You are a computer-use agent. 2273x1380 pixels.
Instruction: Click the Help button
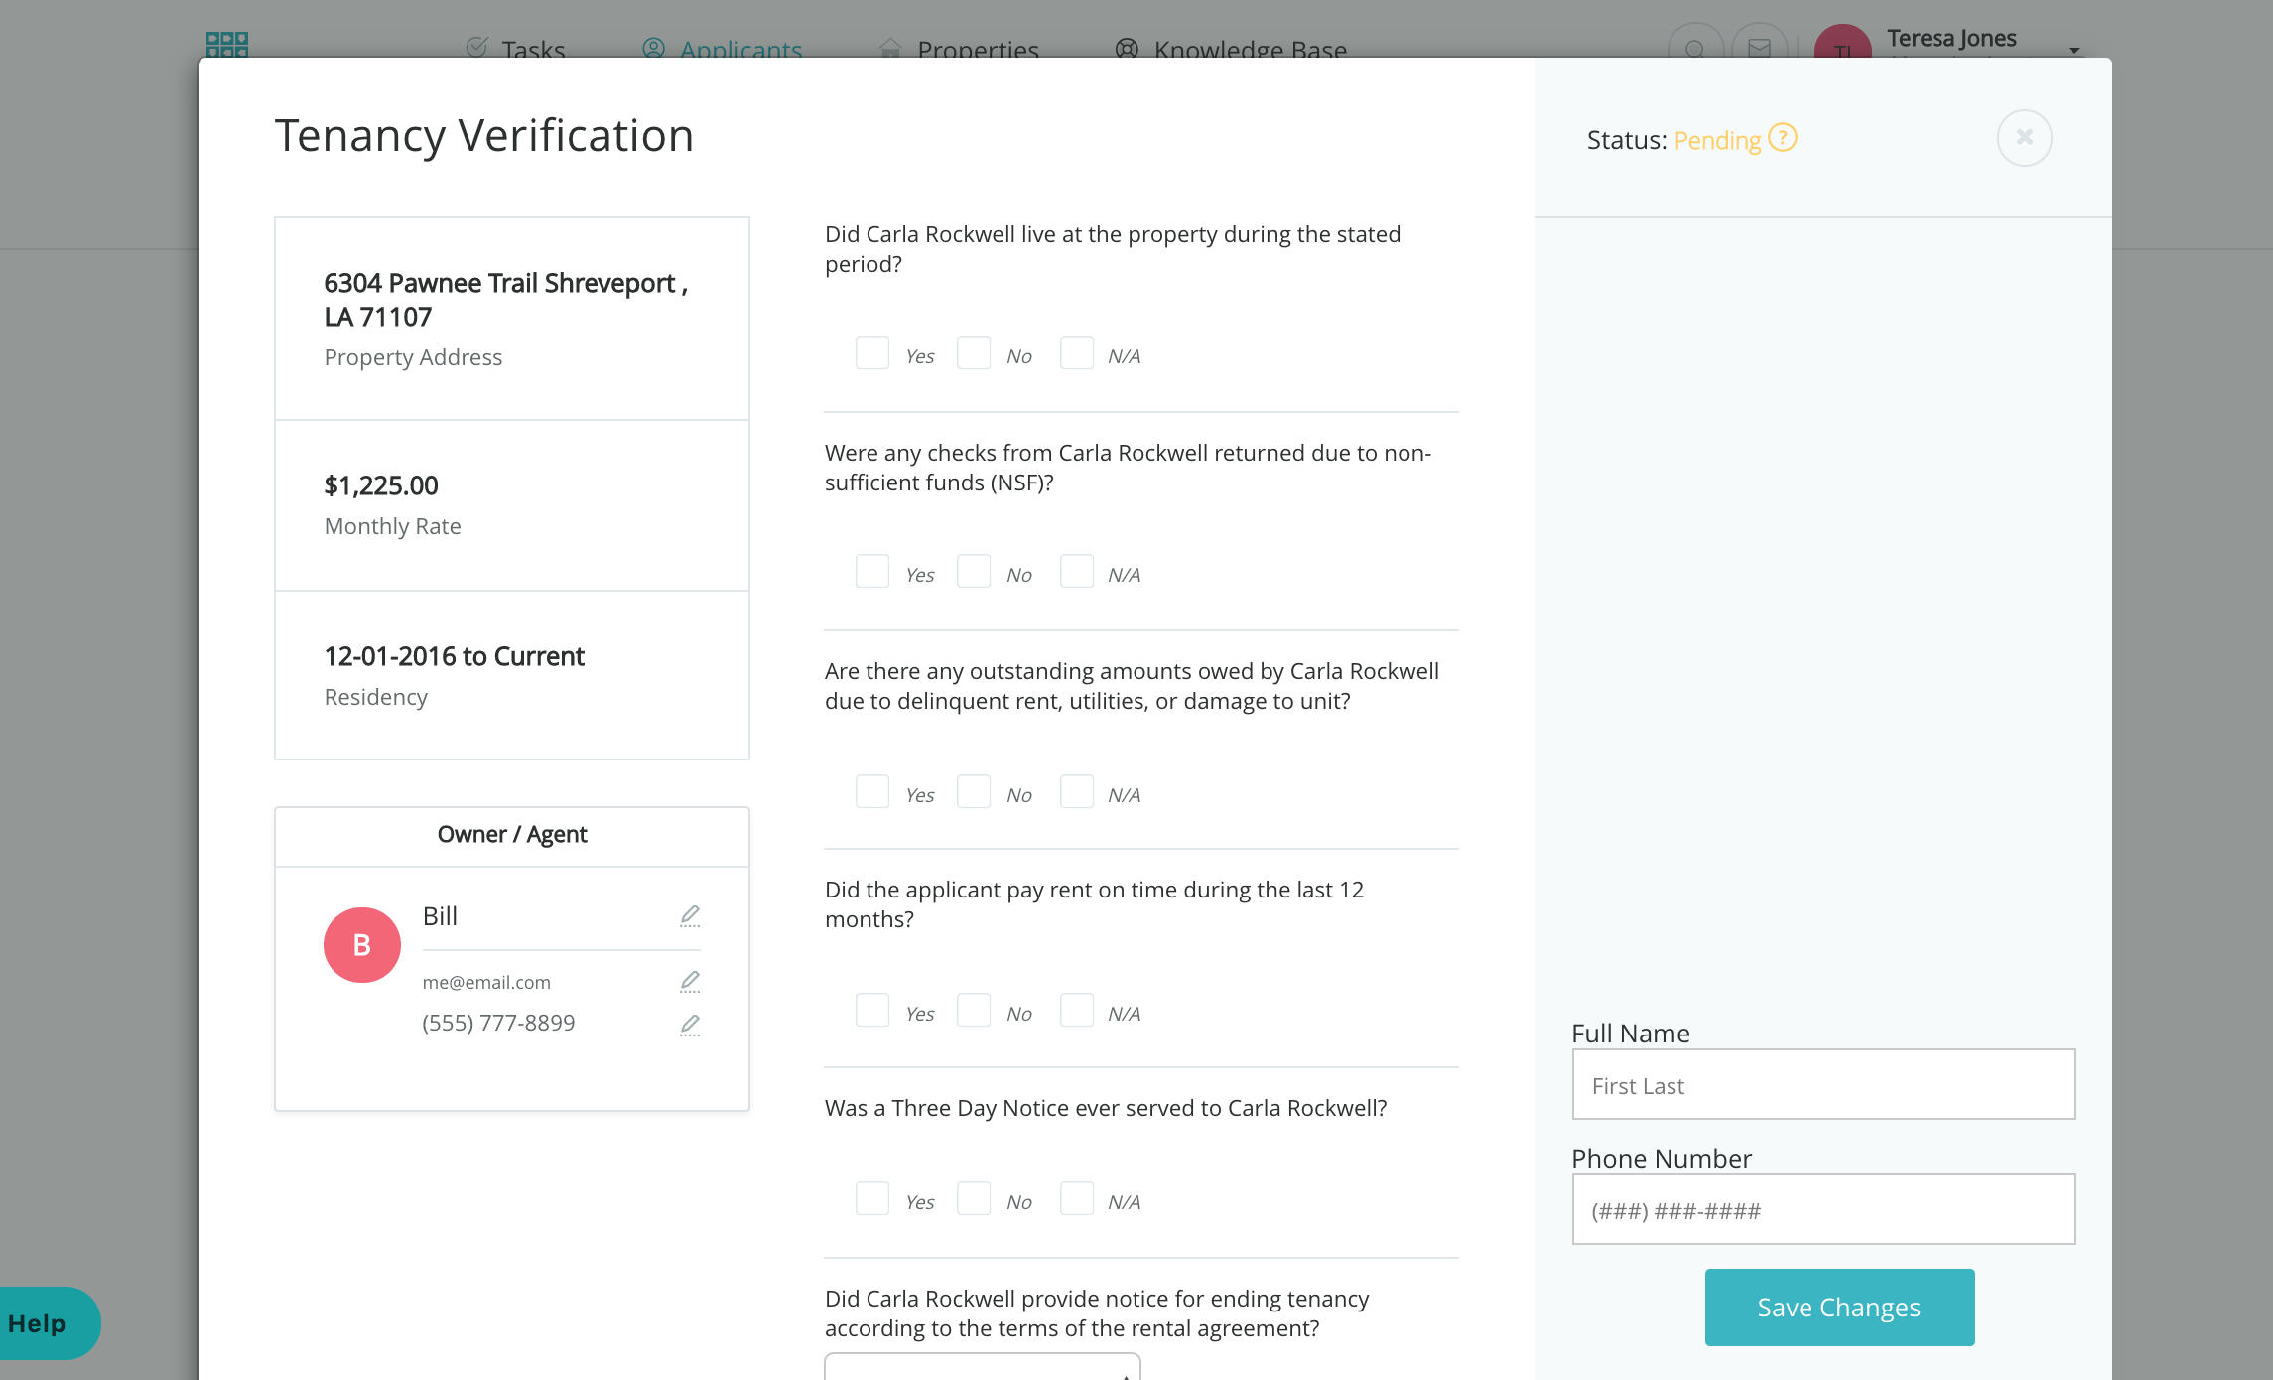tap(40, 1323)
